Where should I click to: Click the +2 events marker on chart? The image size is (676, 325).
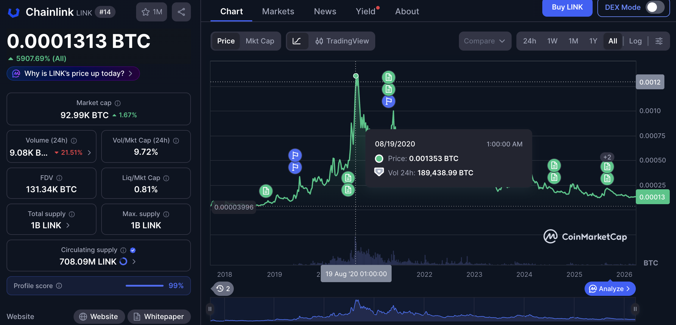tap(607, 157)
